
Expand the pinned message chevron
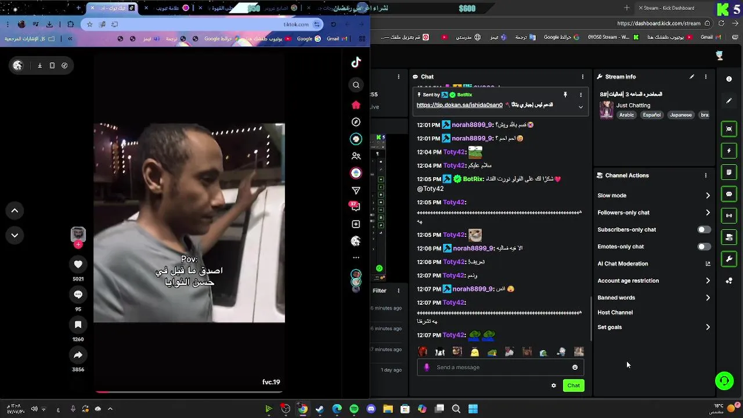580,107
